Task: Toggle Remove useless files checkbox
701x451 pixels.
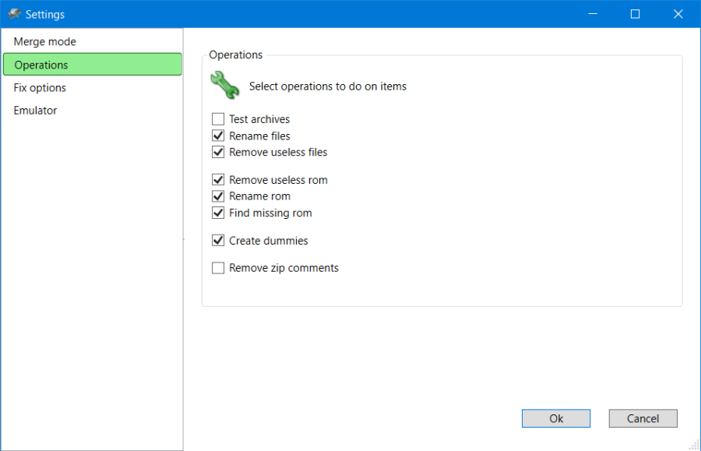Action: pos(218,152)
